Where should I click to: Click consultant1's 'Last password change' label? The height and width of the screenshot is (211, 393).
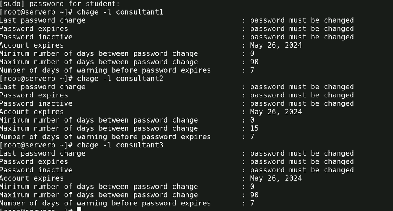click(42, 20)
